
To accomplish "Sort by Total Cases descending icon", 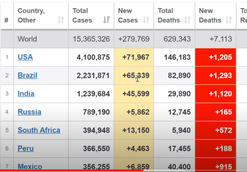I will click(x=107, y=20).
